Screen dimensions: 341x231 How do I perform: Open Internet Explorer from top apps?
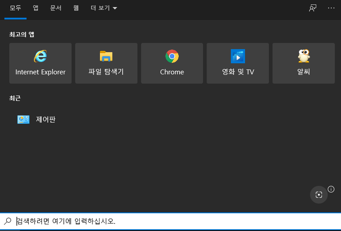pos(40,63)
